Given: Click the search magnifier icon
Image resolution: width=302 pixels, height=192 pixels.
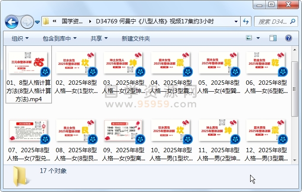Looking at the screenshot, I should (293, 21).
